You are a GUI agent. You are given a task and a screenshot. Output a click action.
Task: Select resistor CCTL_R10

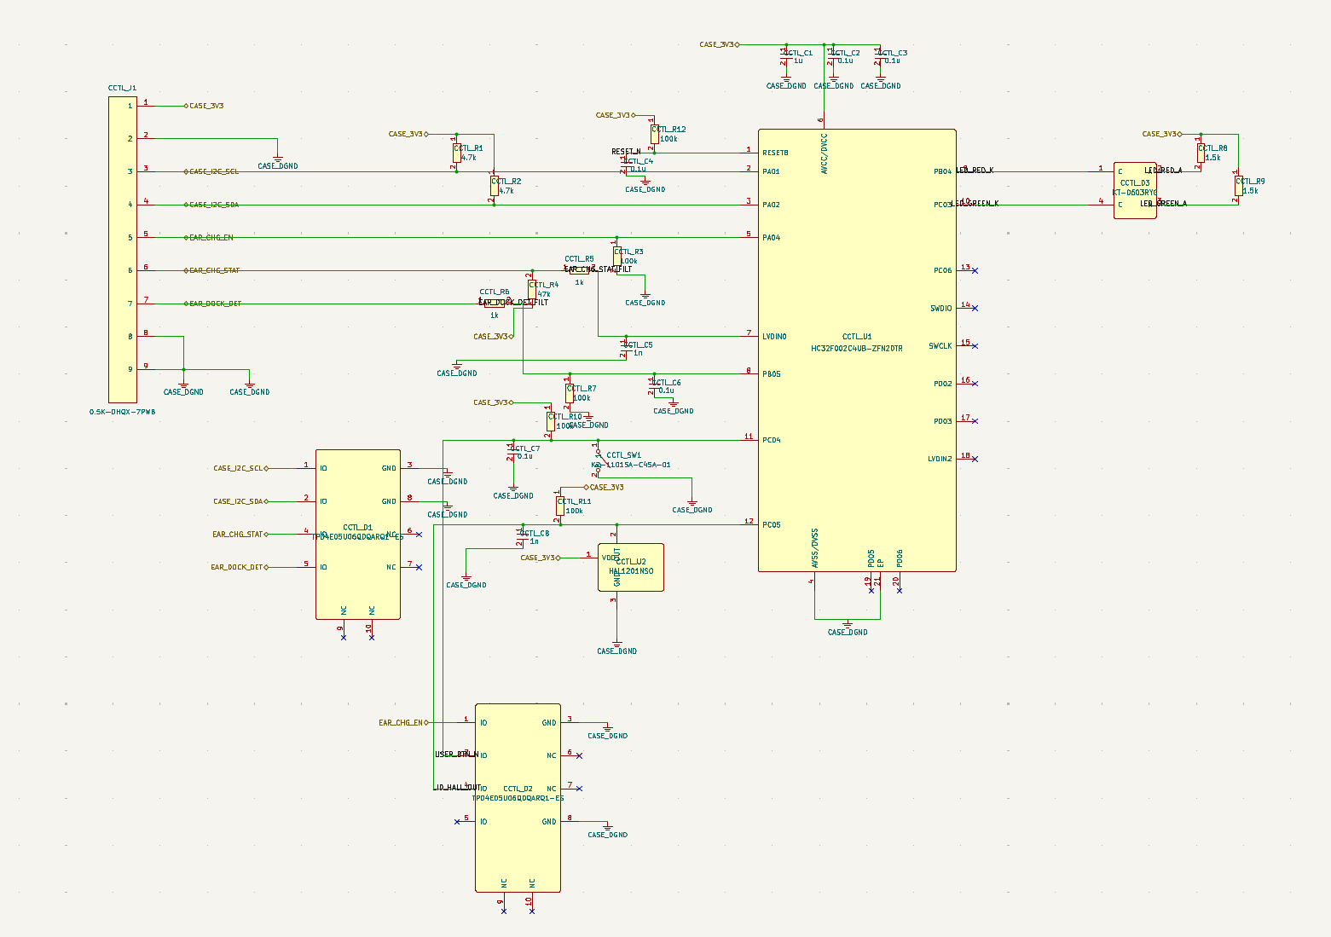pos(551,421)
